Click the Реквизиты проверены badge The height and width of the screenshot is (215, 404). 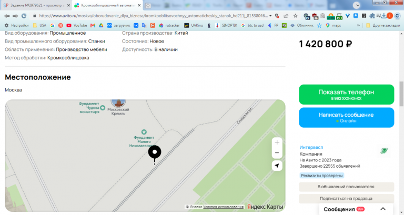coord(322,176)
